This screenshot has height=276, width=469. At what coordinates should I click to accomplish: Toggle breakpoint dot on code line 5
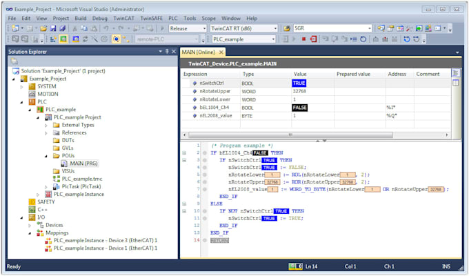tap(205, 175)
